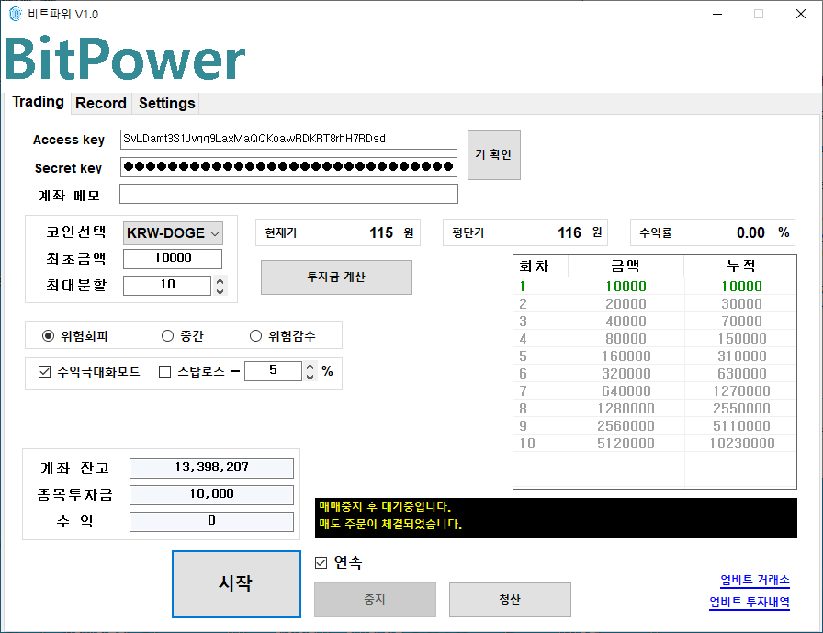Viewport: 823px width, 633px height.
Task: Select row 2 amount 20000
Action: (x=626, y=304)
